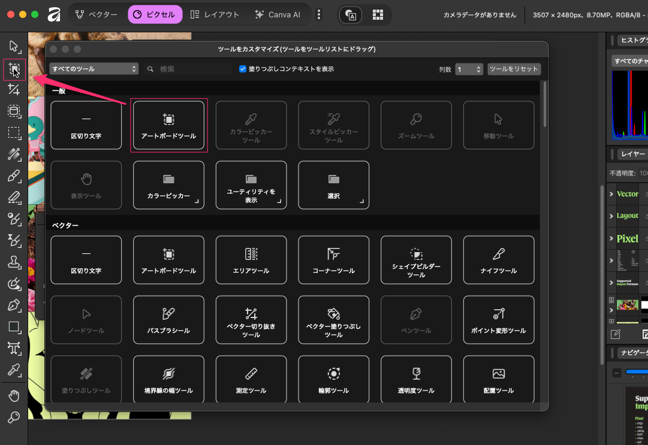
Task: Click the Knife tool (ナイフツール) tile
Action: (x=499, y=260)
